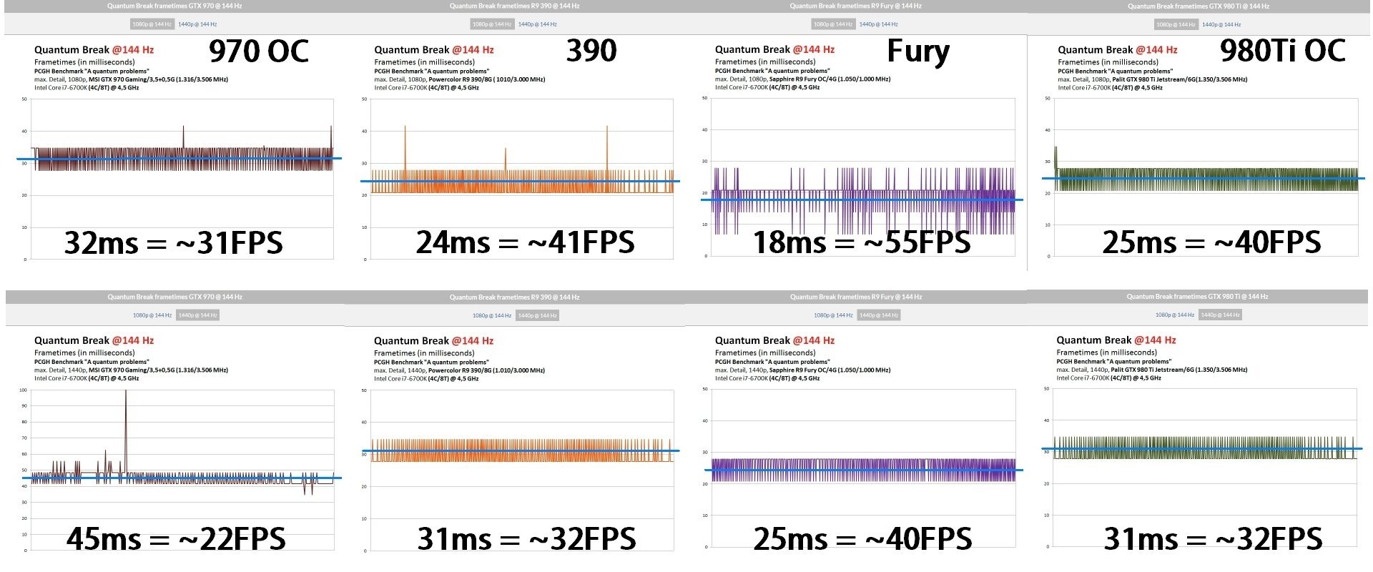This screenshot has height=572, width=1373.
Task: Switch R9 Fury 1440p panel to 1080p tab
Action: 833,315
